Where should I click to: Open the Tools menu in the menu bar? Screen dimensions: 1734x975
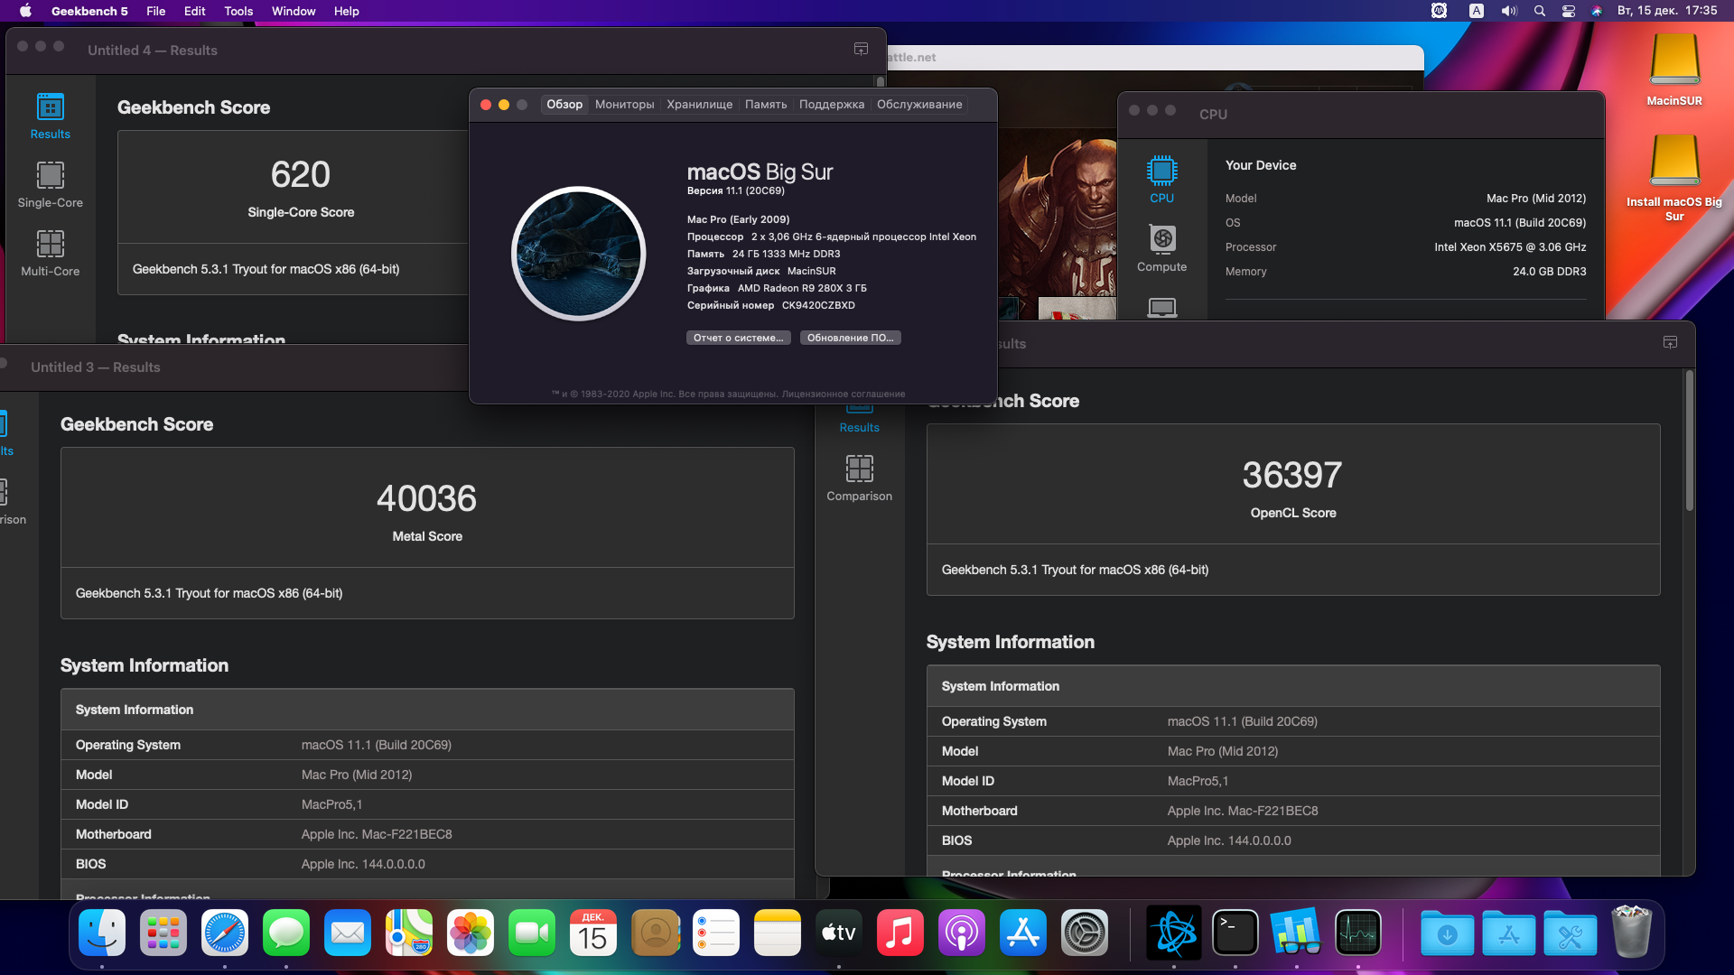tap(238, 11)
